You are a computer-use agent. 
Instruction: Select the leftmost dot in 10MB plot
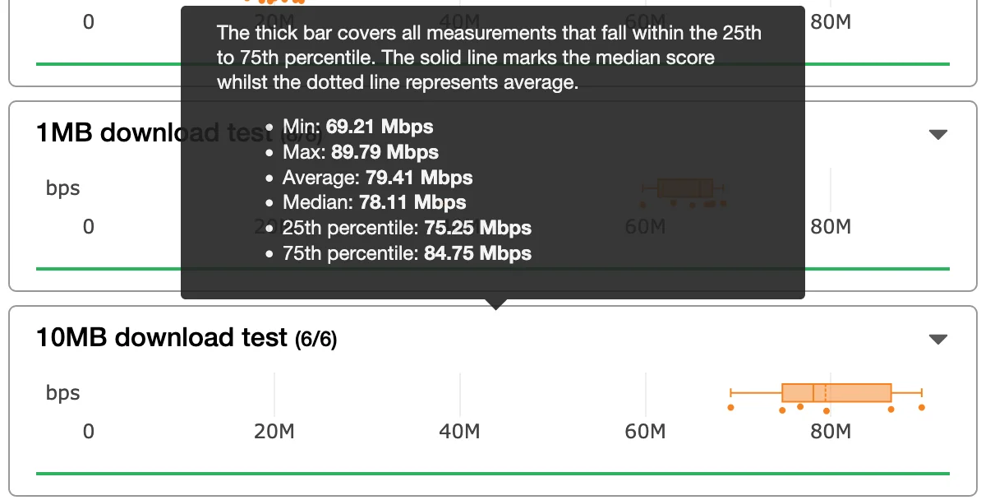pyautogui.click(x=730, y=407)
